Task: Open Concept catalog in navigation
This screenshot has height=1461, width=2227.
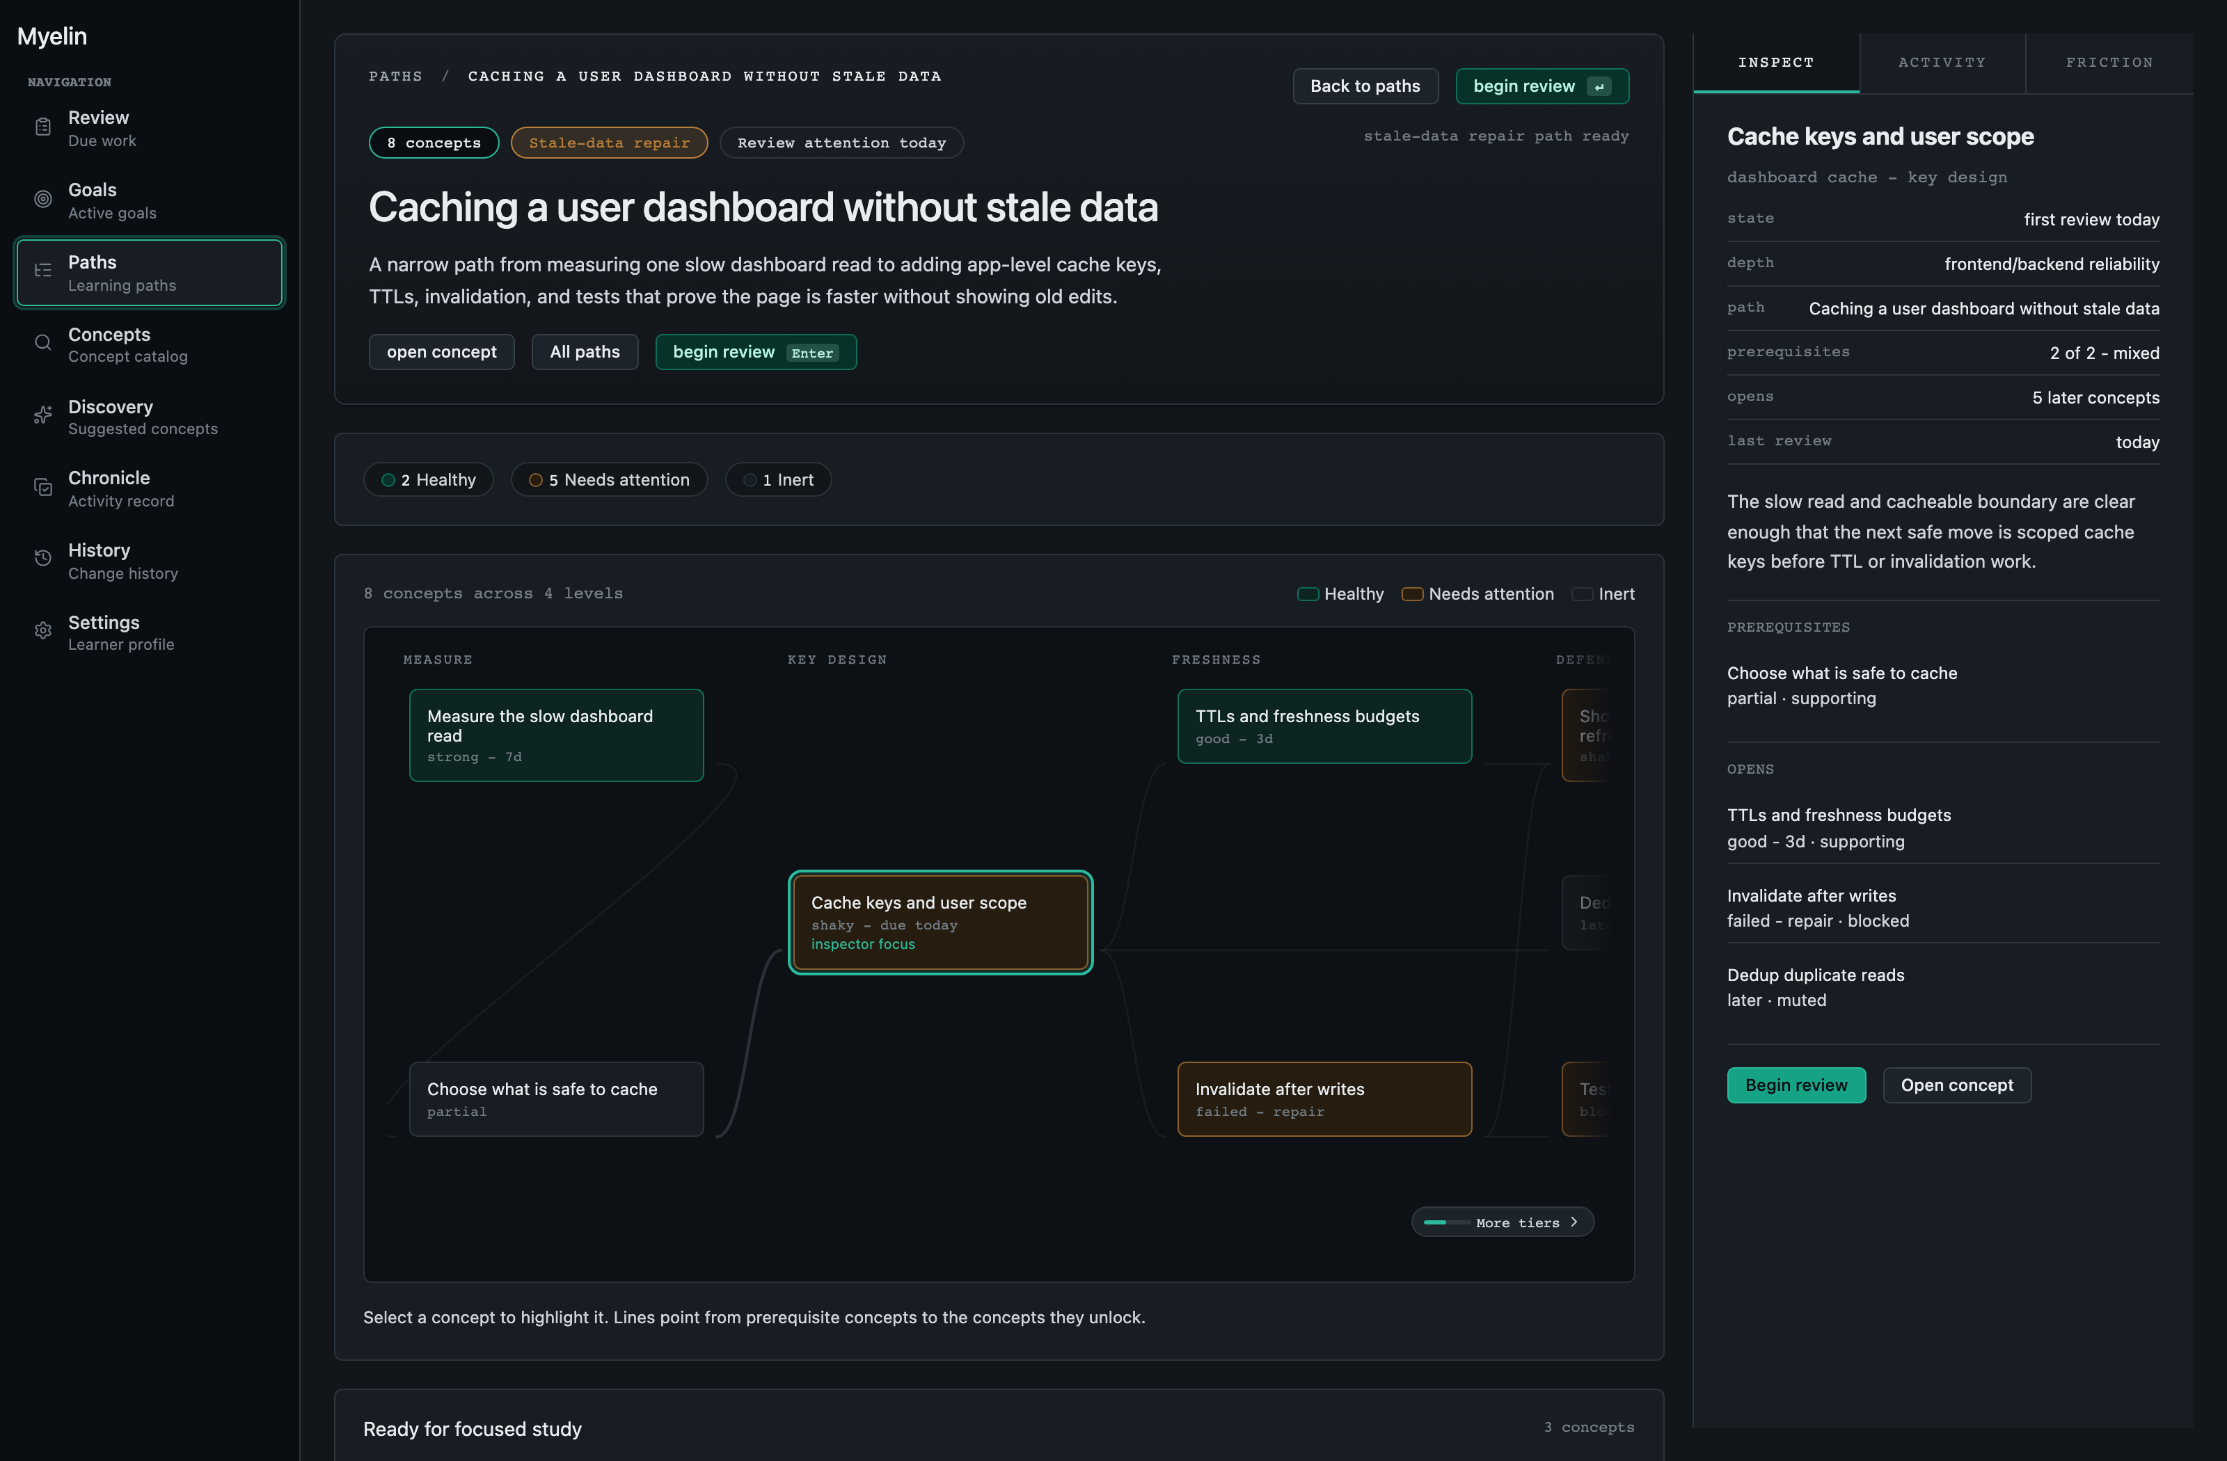Action: 150,345
